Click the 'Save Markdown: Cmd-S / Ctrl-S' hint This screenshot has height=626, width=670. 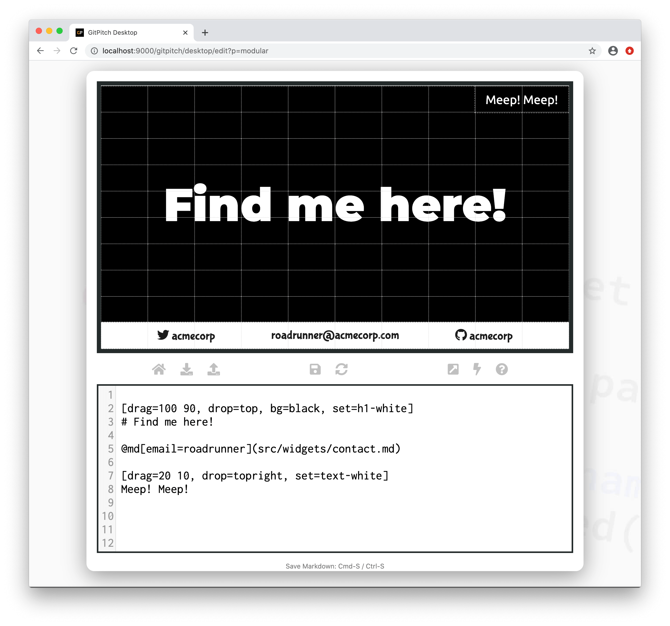[x=335, y=566]
